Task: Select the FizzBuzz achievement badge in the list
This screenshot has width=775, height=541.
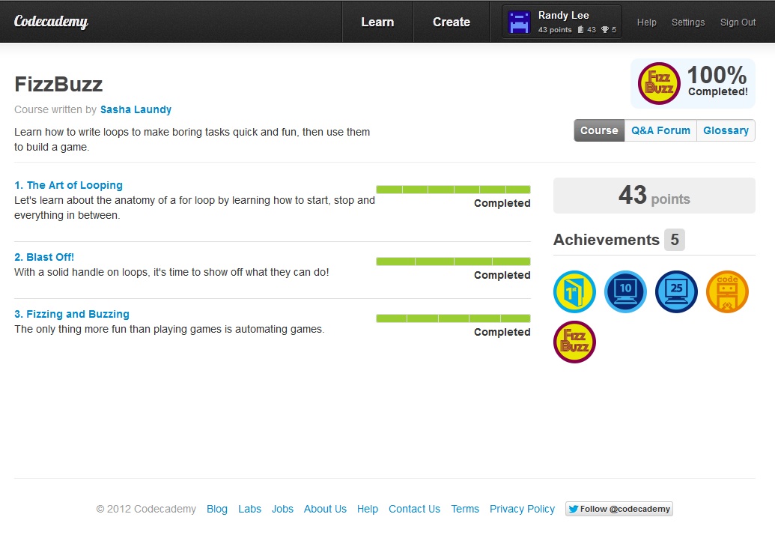Action: pyautogui.click(x=574, y=342)
